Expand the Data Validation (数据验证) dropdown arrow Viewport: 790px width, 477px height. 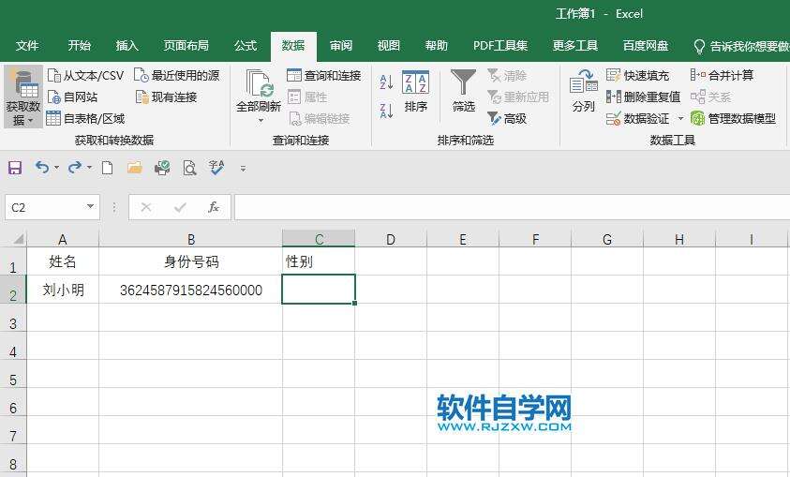tap(680, 119)
